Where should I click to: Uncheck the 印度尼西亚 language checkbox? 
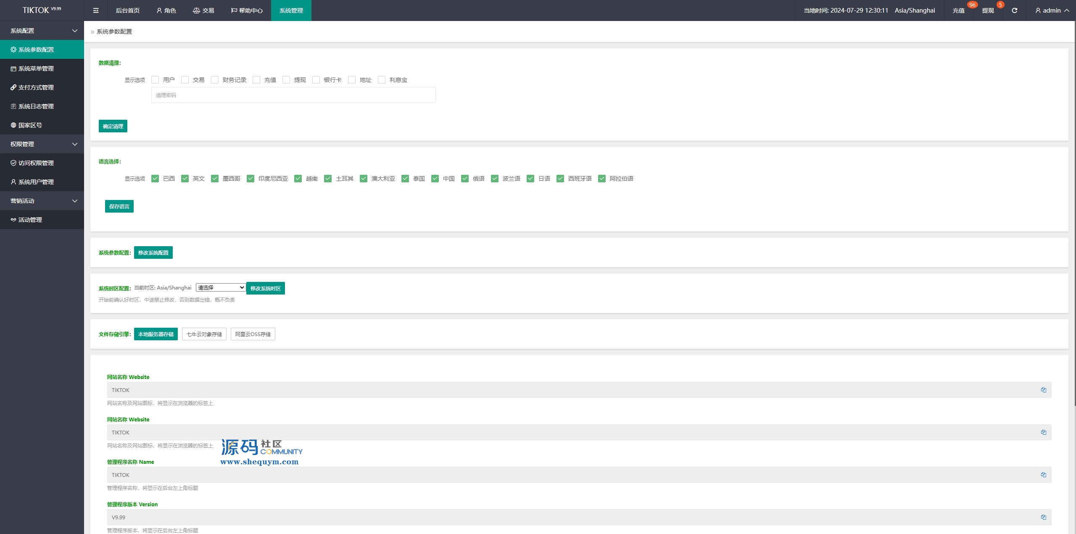click(251, 179)
